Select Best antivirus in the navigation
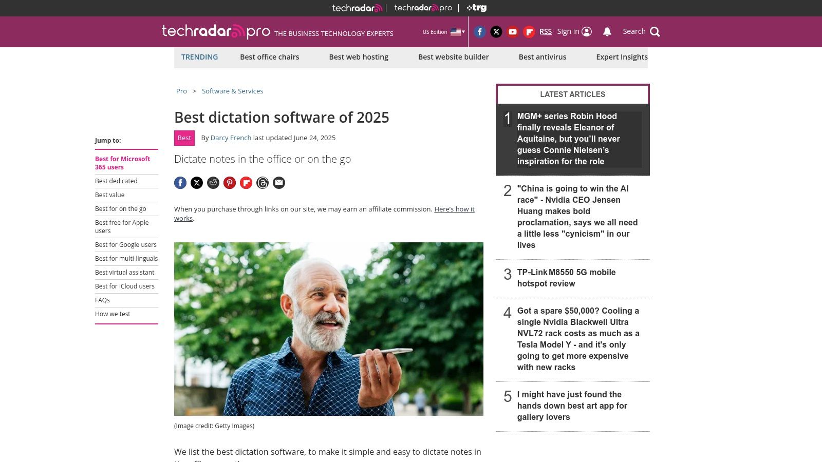The image size is (822, 462). [x=543, y=57]
